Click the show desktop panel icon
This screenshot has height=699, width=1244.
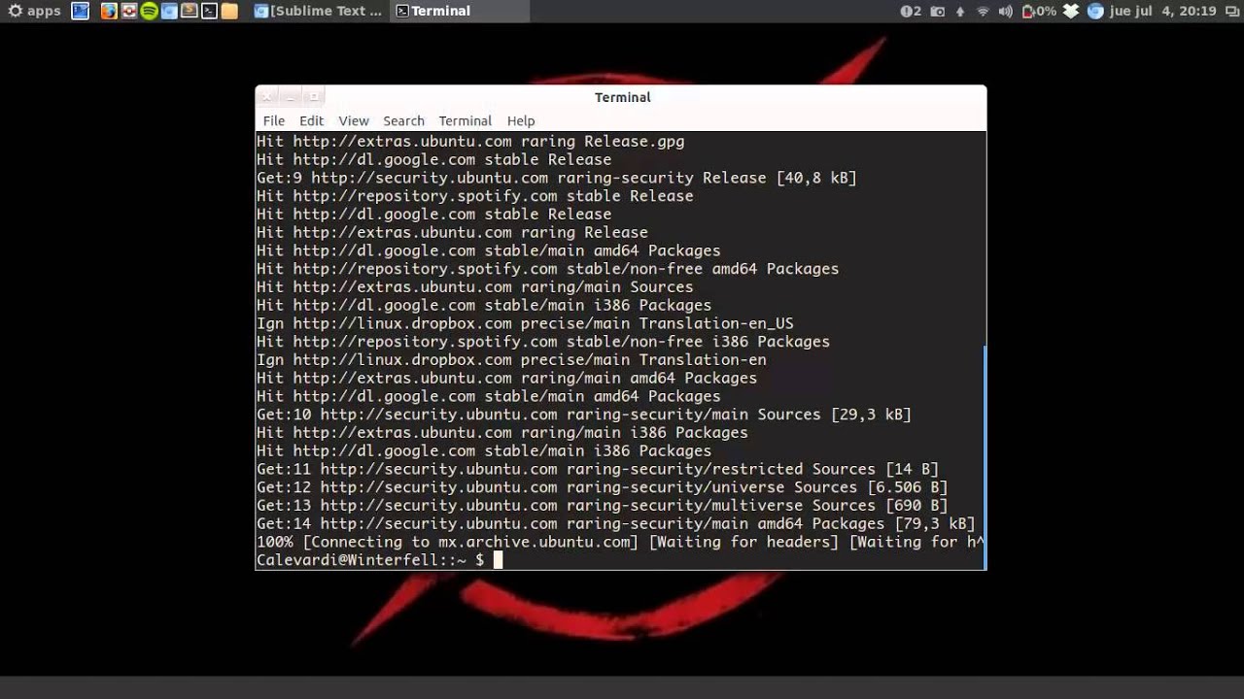point(80,11)
